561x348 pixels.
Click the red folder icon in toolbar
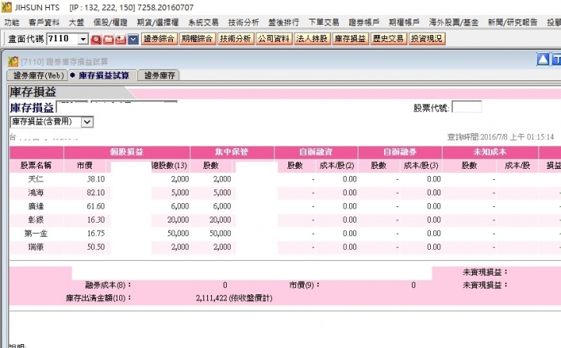108,39
